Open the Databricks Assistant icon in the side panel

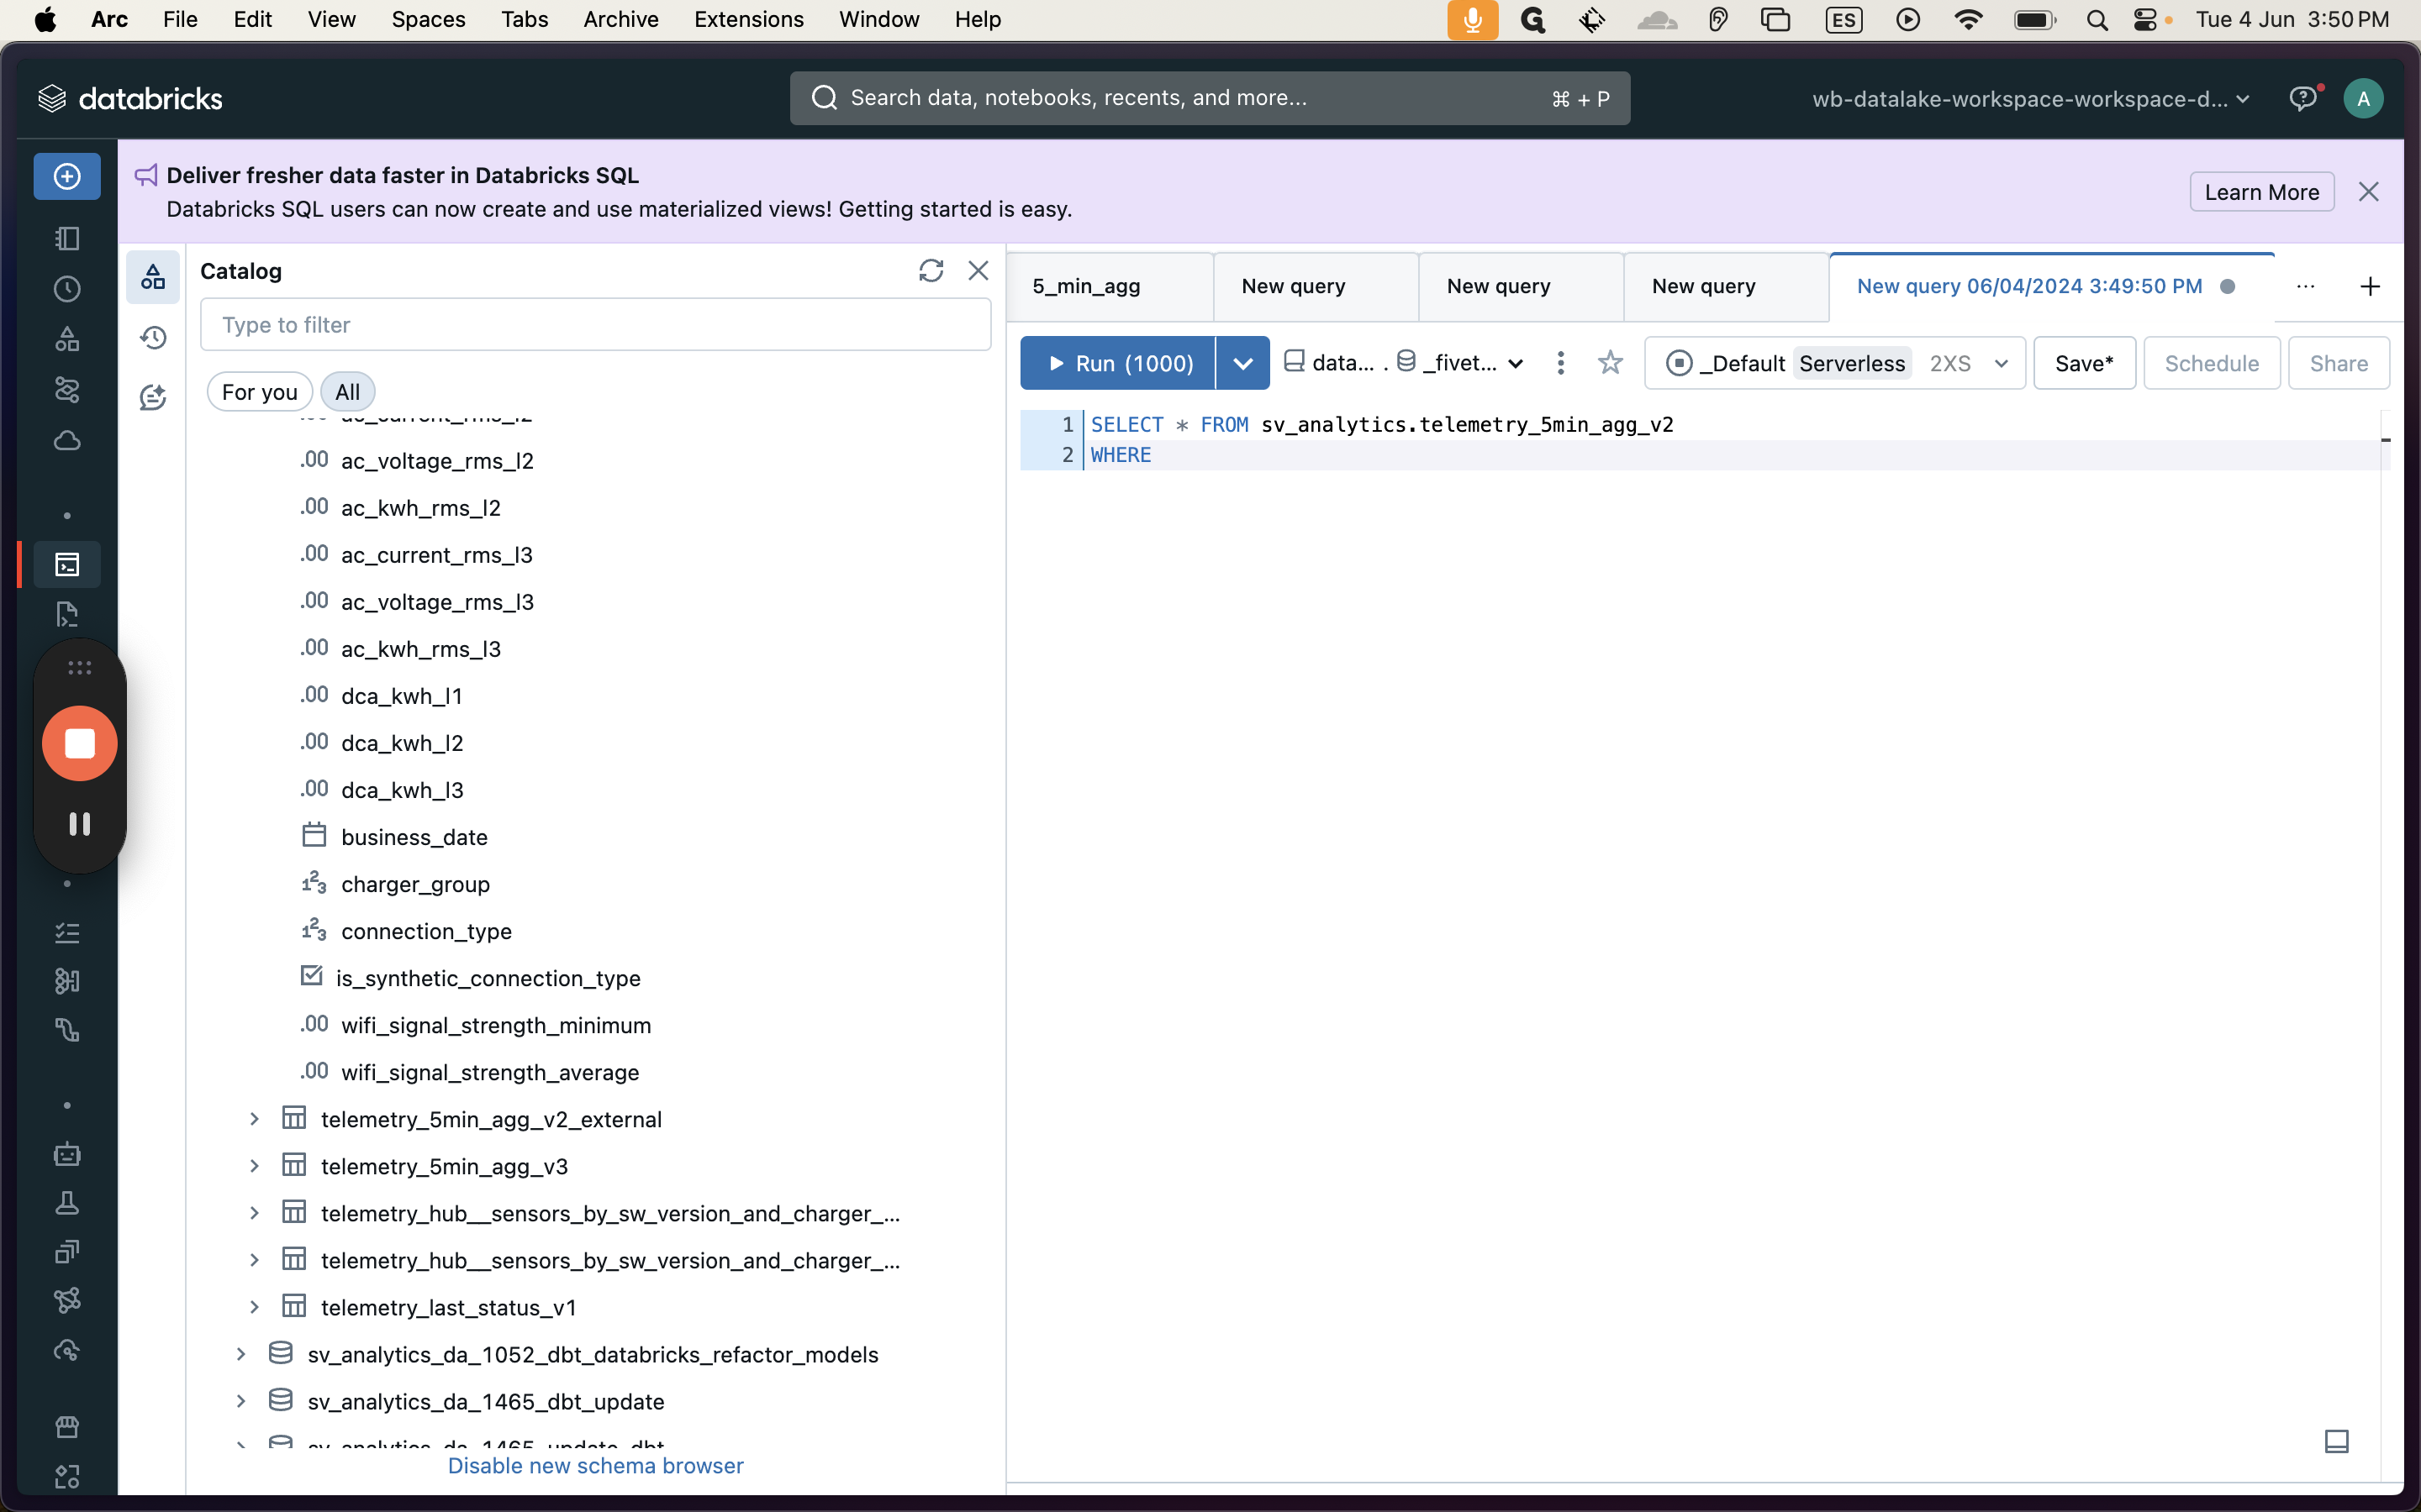(x=153, y=397)
